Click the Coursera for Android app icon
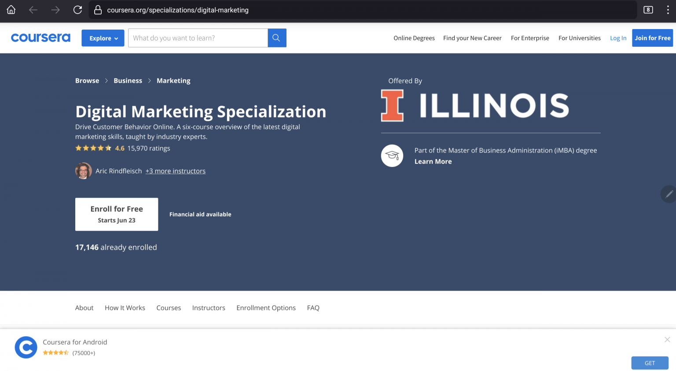The image size is (676, 371). pyautogui.click(x=26, y=347)
